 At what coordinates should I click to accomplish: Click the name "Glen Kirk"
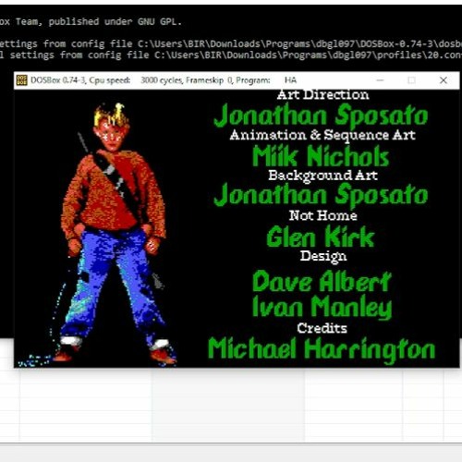pyautogui.click(x=321, y=237)
